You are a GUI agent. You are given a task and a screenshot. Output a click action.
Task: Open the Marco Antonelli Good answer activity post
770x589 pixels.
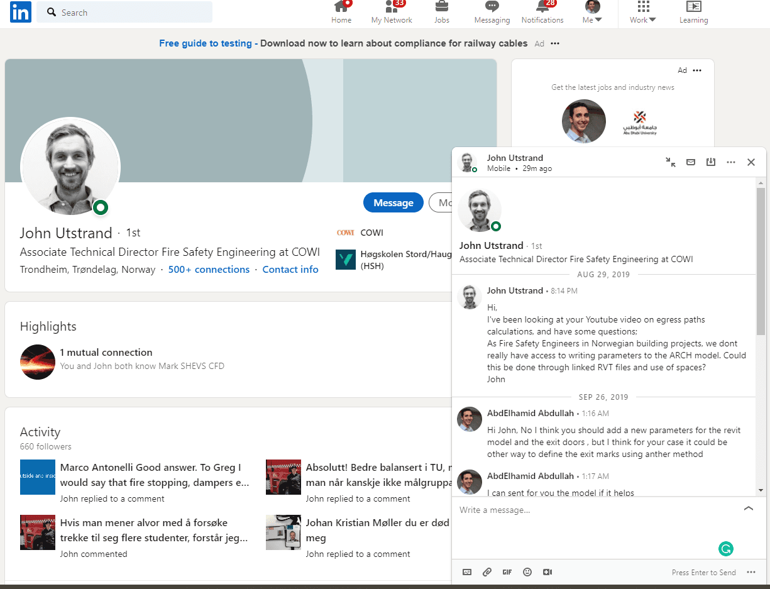(x=155, y=475)
